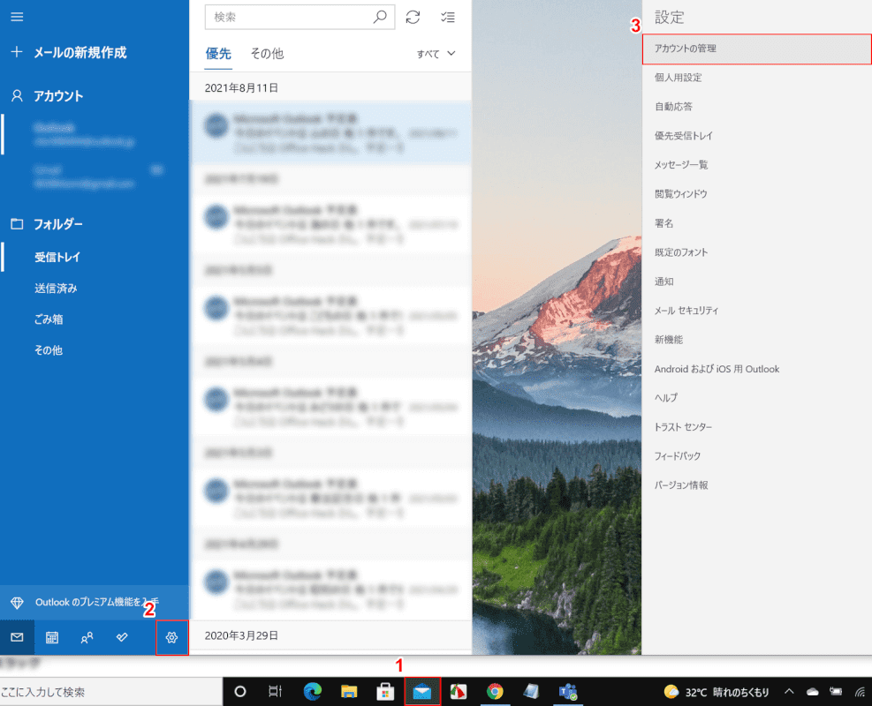Viewport: 872px width, 706px height.
Task: Open Task View icon on taskbar
Action: pyautogui.click(x=276, y=692)
